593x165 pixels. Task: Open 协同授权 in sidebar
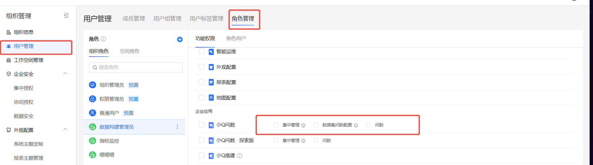pos(24,102)
